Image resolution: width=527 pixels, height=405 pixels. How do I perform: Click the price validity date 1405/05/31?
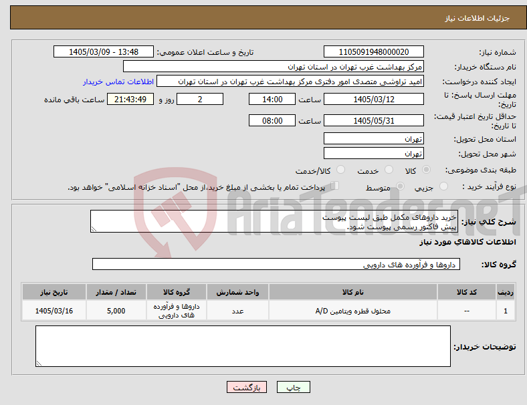coord(374,120)
